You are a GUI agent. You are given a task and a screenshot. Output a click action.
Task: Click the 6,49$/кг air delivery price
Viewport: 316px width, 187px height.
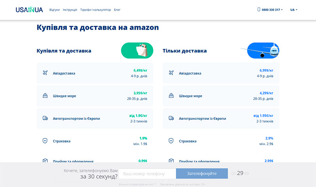click(140, 70)
